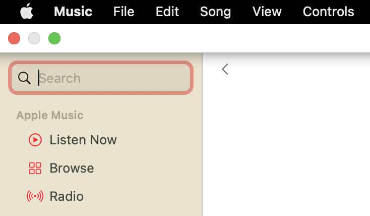Open the File menu
Image resolution: width=370 pixels, height=216 pixels.
coord(124,12)
